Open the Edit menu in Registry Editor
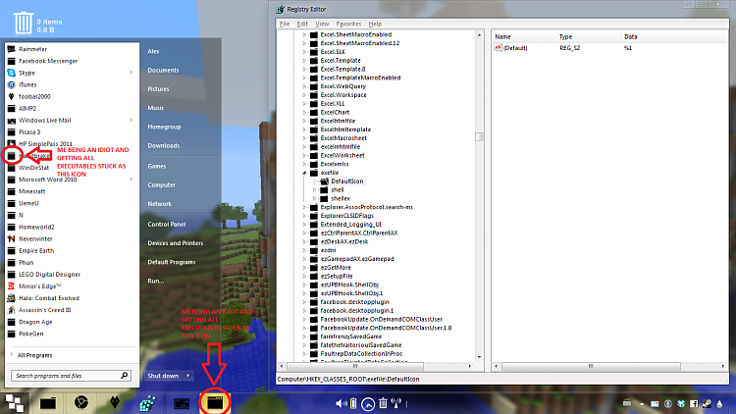Image resolution: width=736 pixels, height=414 pixels. [302, 24]
